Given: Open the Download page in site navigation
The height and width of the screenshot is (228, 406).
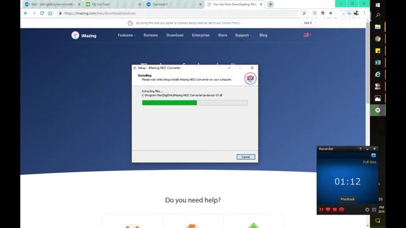Looking at the screenshot, I should [175, 35].
